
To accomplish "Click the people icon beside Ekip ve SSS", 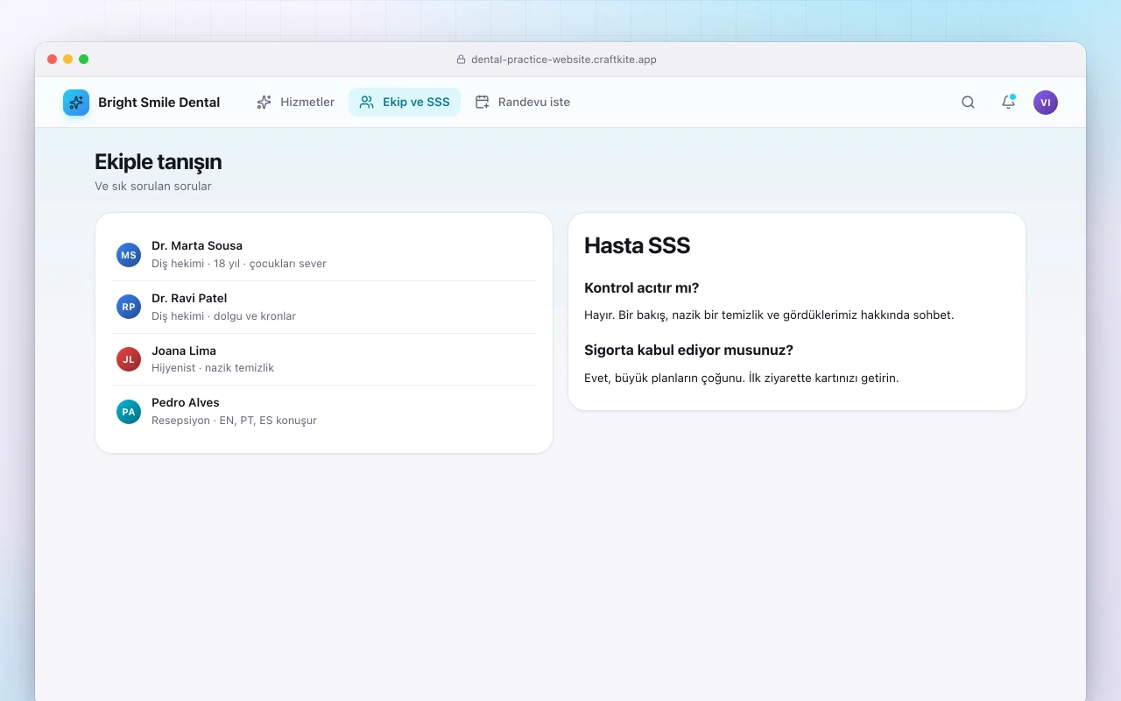I will [x=367, y=103].
